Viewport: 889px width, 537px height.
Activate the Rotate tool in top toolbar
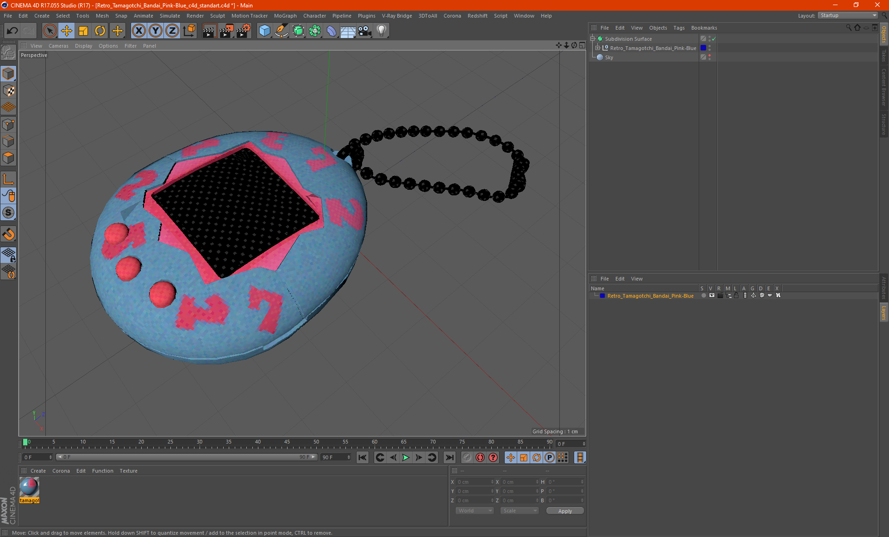[x=100, y=31]
